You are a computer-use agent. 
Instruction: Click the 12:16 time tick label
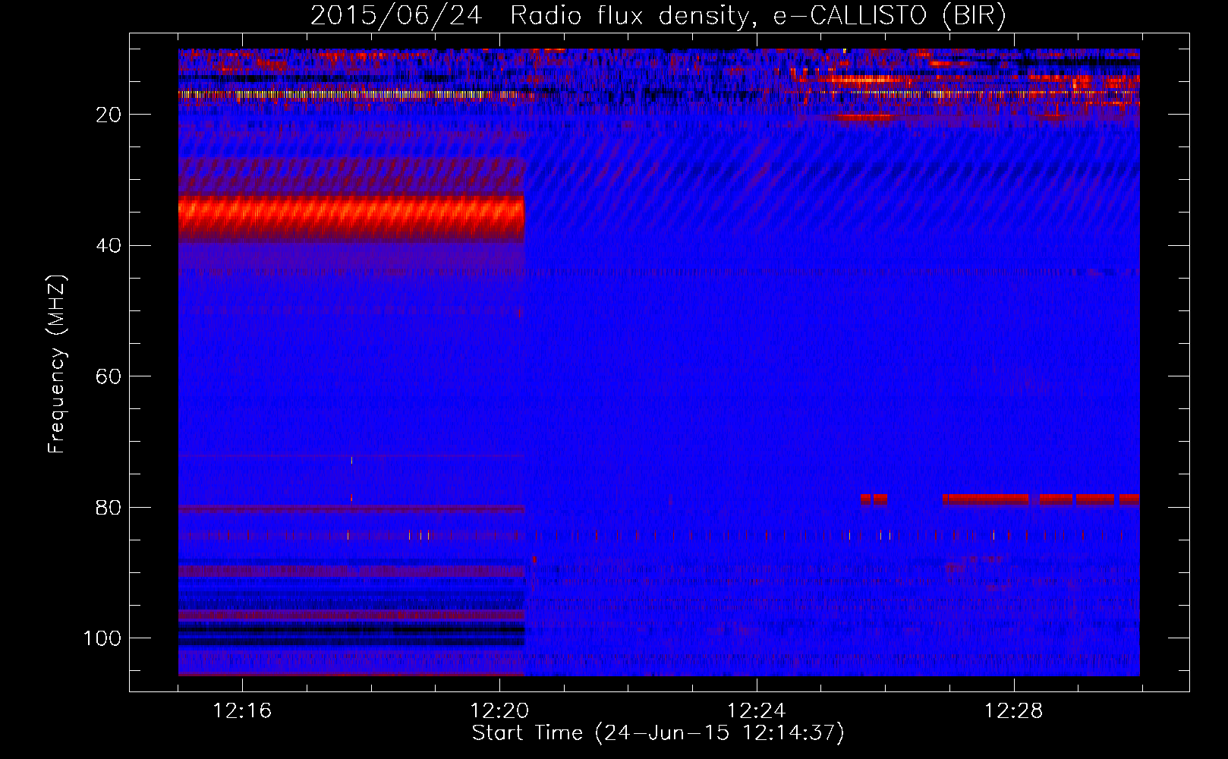[242, 711]
